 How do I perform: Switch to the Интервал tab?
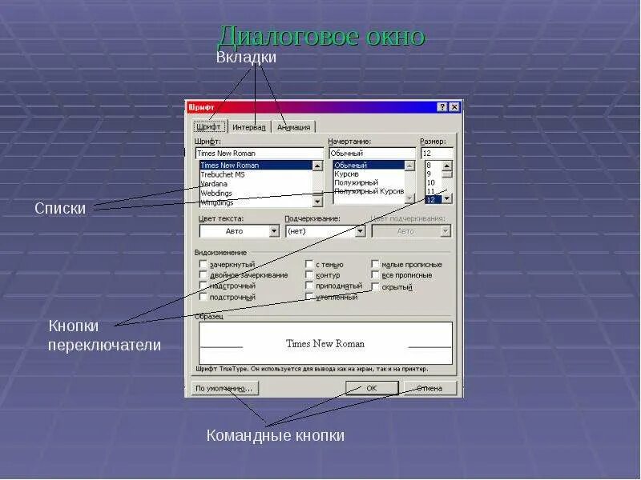tap(248, 127)
